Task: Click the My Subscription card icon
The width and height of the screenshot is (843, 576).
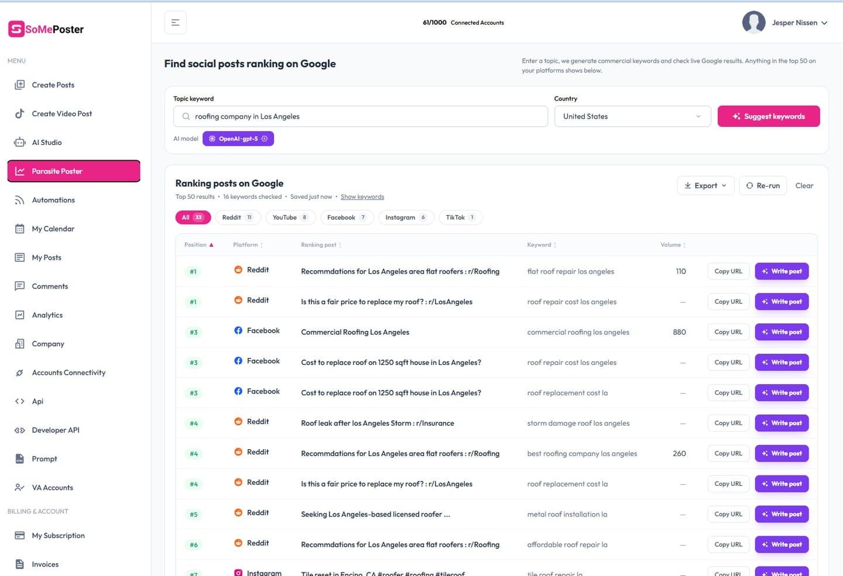Action: coord(20,536)
